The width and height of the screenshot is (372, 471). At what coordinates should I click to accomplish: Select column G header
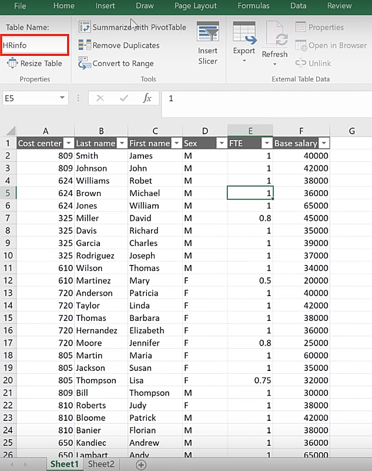pos(351,131)
